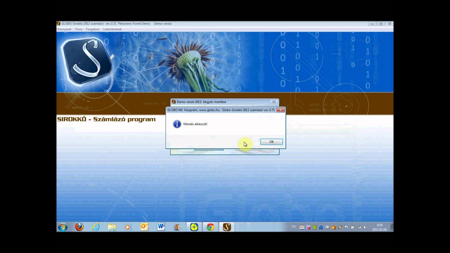Confirm the Mentés elkészült message with OK
The width and height of the screenshot is (450, 253).
(x=271, y=142)
